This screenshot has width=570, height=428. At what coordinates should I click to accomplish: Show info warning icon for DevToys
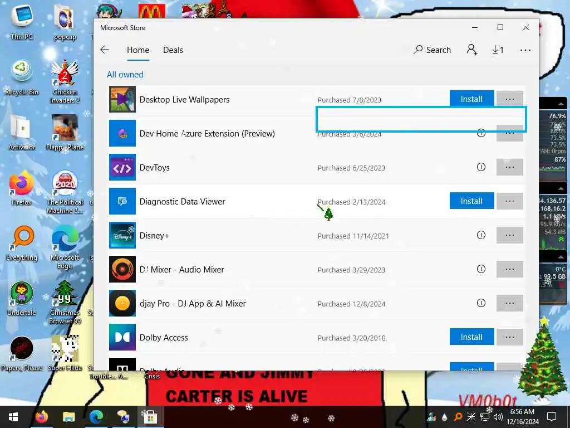[x=481, y=167]
